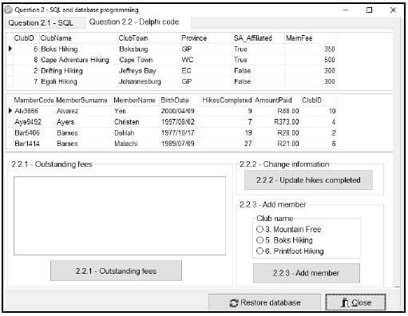Select the Cape Adventure Hiking row

pyautogui.click(x=172, y=60)
